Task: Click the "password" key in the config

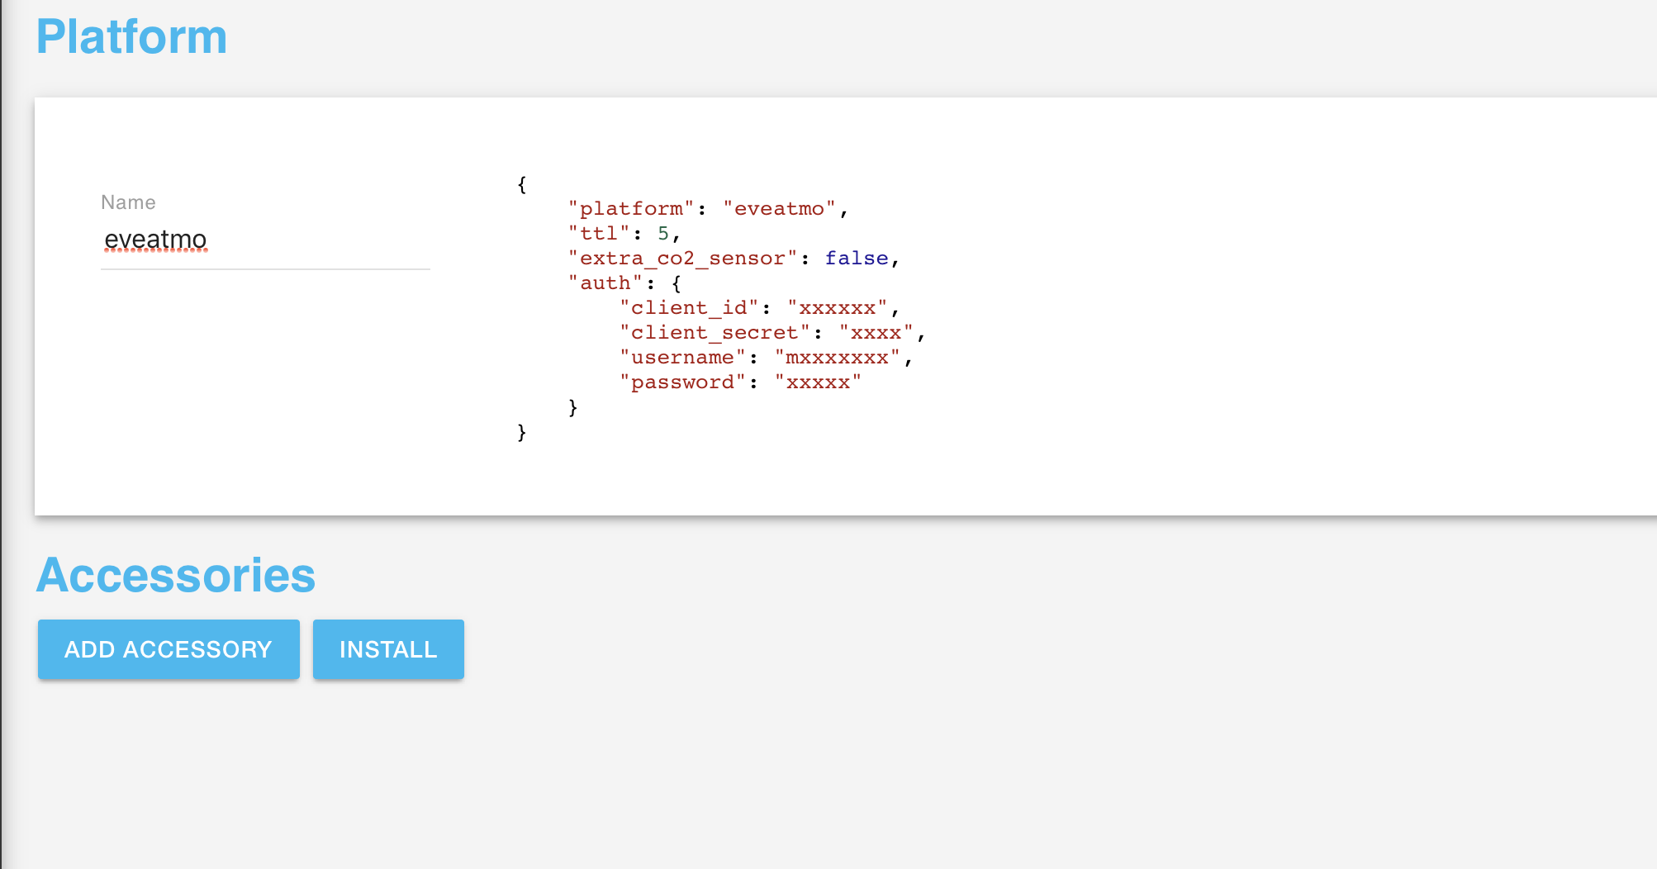Action: tap(682, 382)
